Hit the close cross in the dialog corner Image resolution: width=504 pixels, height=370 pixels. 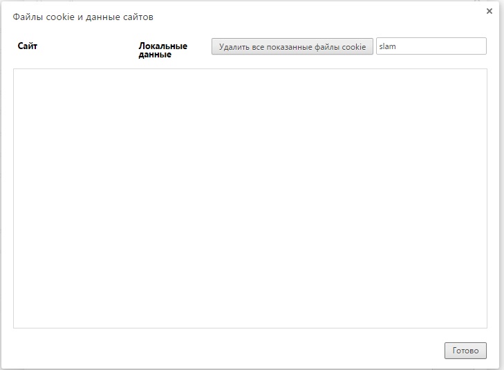click(x=489, y=11)
